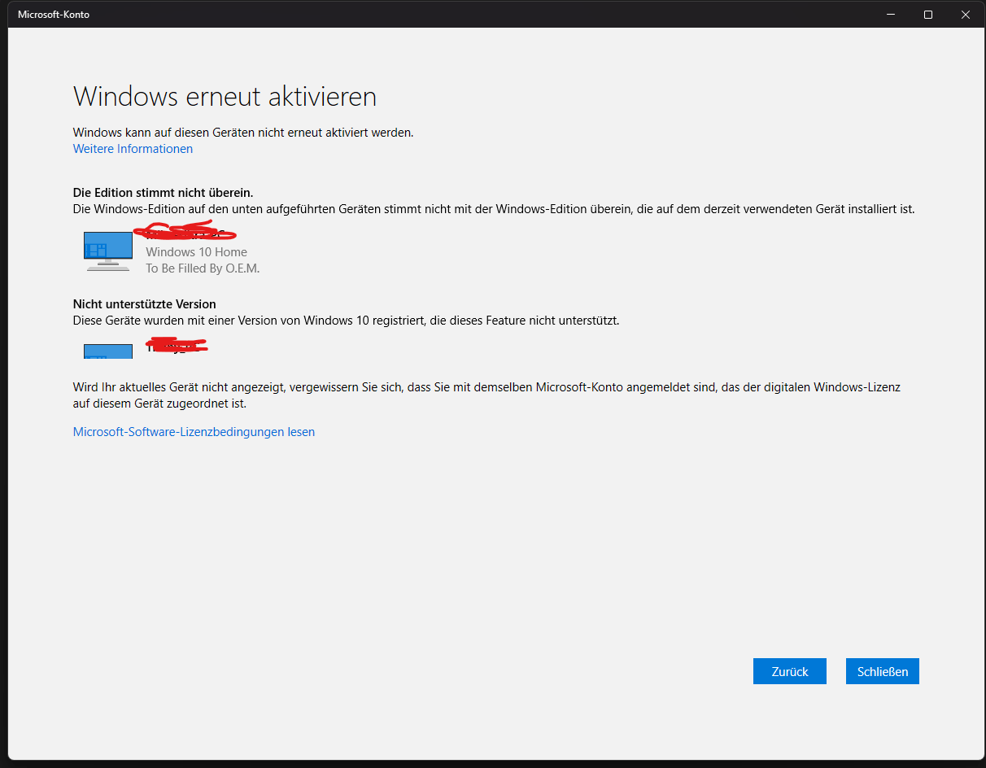The width and height of the screenshot is (986, 768).
Task: Close the Microsoft-Konto window via title bar X
Action: [966, 14]
